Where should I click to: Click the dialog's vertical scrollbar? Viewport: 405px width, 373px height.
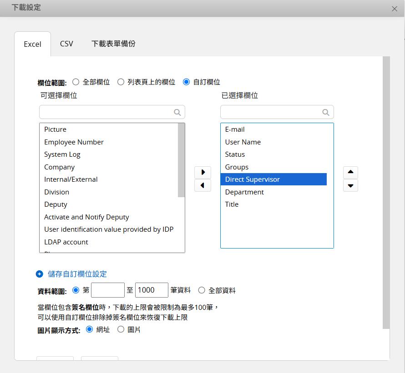coord(386,193)
